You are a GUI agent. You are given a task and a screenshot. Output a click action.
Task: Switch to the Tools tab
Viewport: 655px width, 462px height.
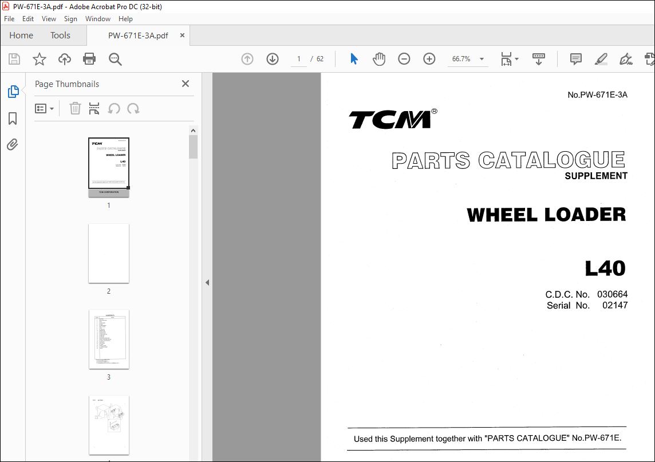[x=60, y=35]
